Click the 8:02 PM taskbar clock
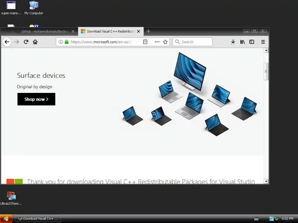The width and height of the screenshot is (298, 223). [287, 219]
